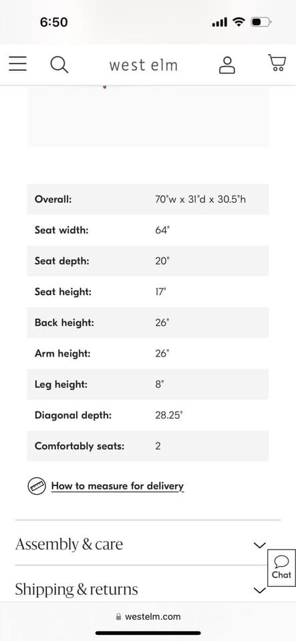The width and height of the screenshot is (296, 641).
Task: Expand the Assembly & care chevron
Action: (260, 545)
